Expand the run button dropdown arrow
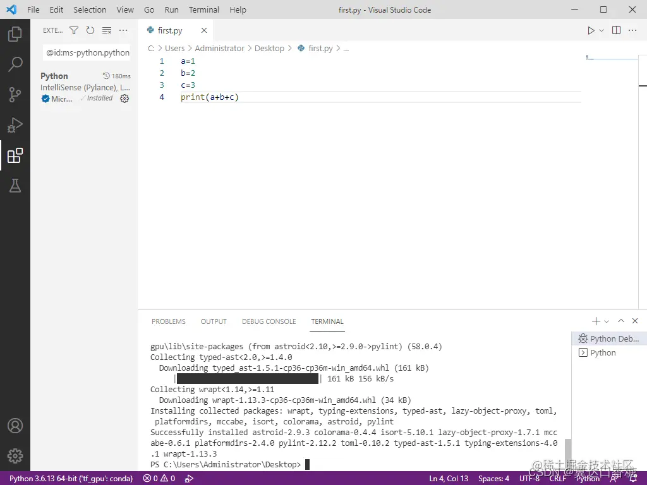 click(x=602, y=30)
